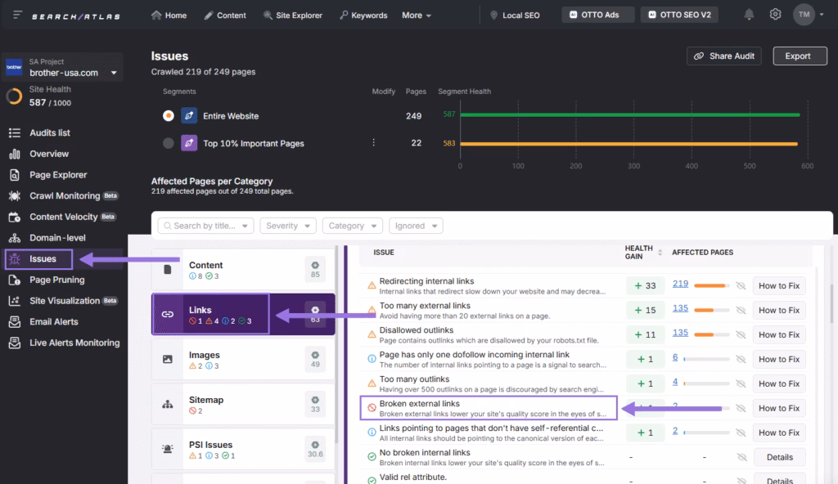Select the Entire Website segment radio button

[168, 115]
